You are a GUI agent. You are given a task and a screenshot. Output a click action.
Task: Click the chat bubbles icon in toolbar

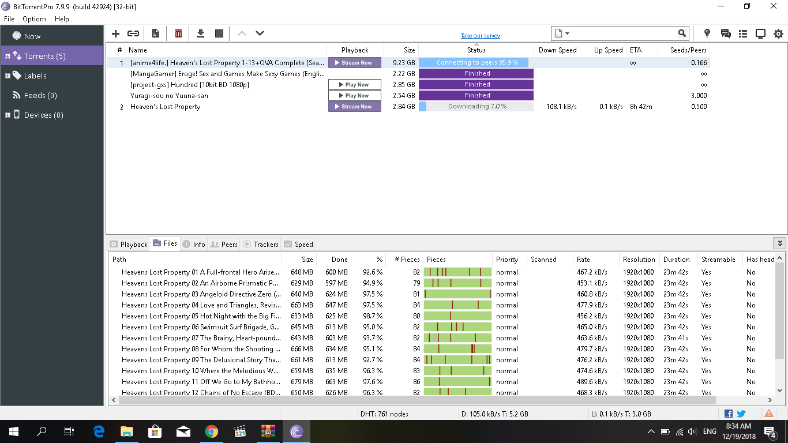point(726,33)
